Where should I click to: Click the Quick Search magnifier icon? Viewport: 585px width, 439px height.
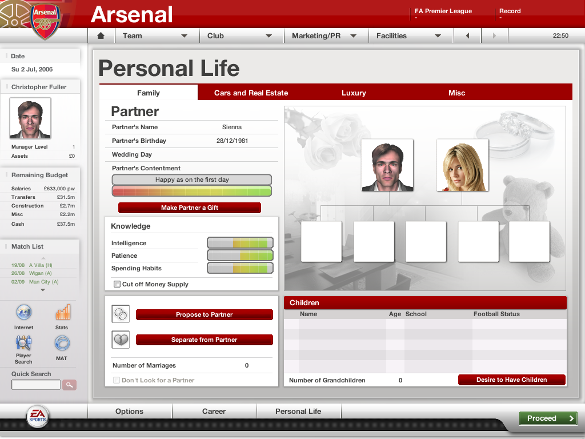click(x=69, y=385)
